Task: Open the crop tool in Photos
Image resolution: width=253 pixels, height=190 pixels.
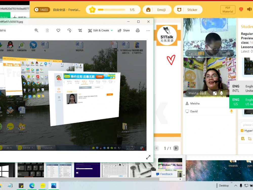Action: pyautogui.click(x=80, y=30)
